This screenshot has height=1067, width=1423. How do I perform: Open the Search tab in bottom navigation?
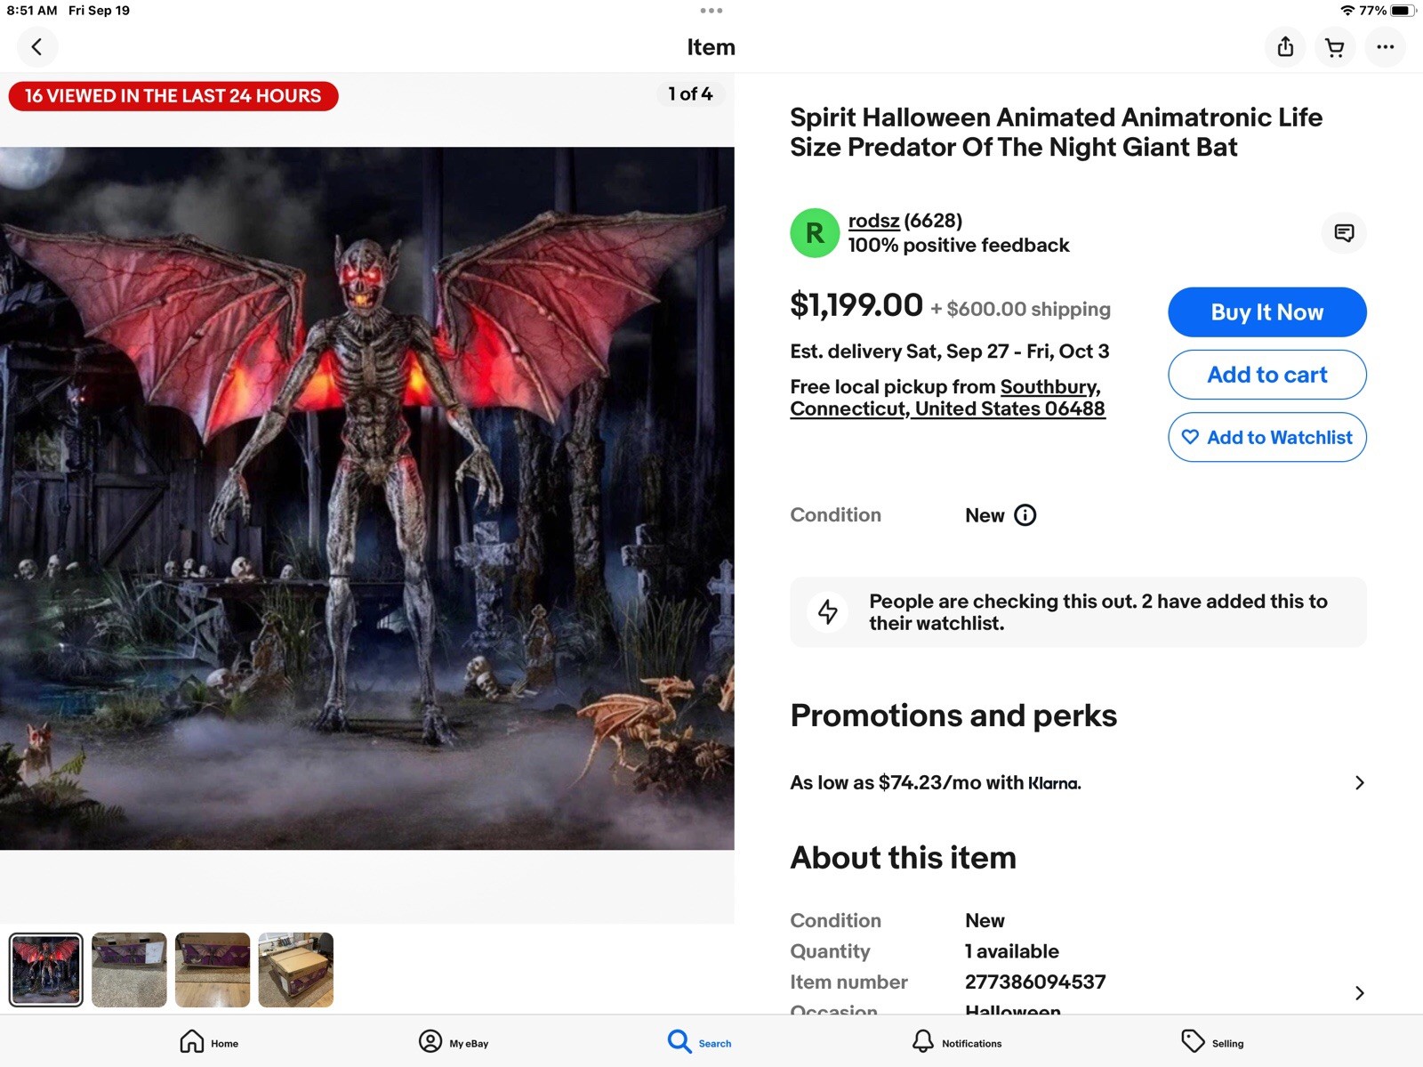699,1042
